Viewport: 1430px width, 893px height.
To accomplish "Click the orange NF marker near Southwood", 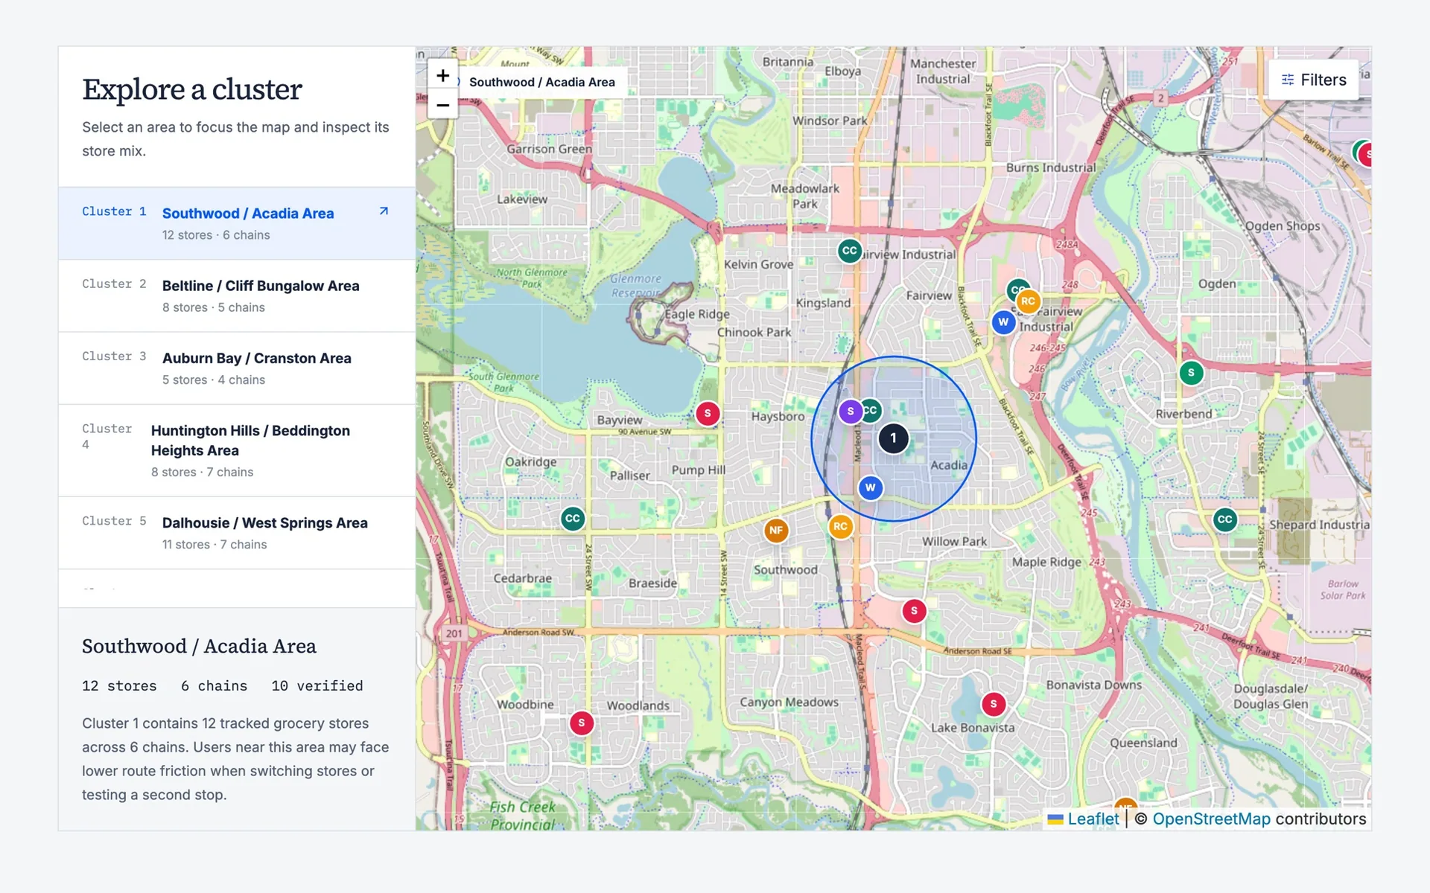I will [x=776, y=531].
